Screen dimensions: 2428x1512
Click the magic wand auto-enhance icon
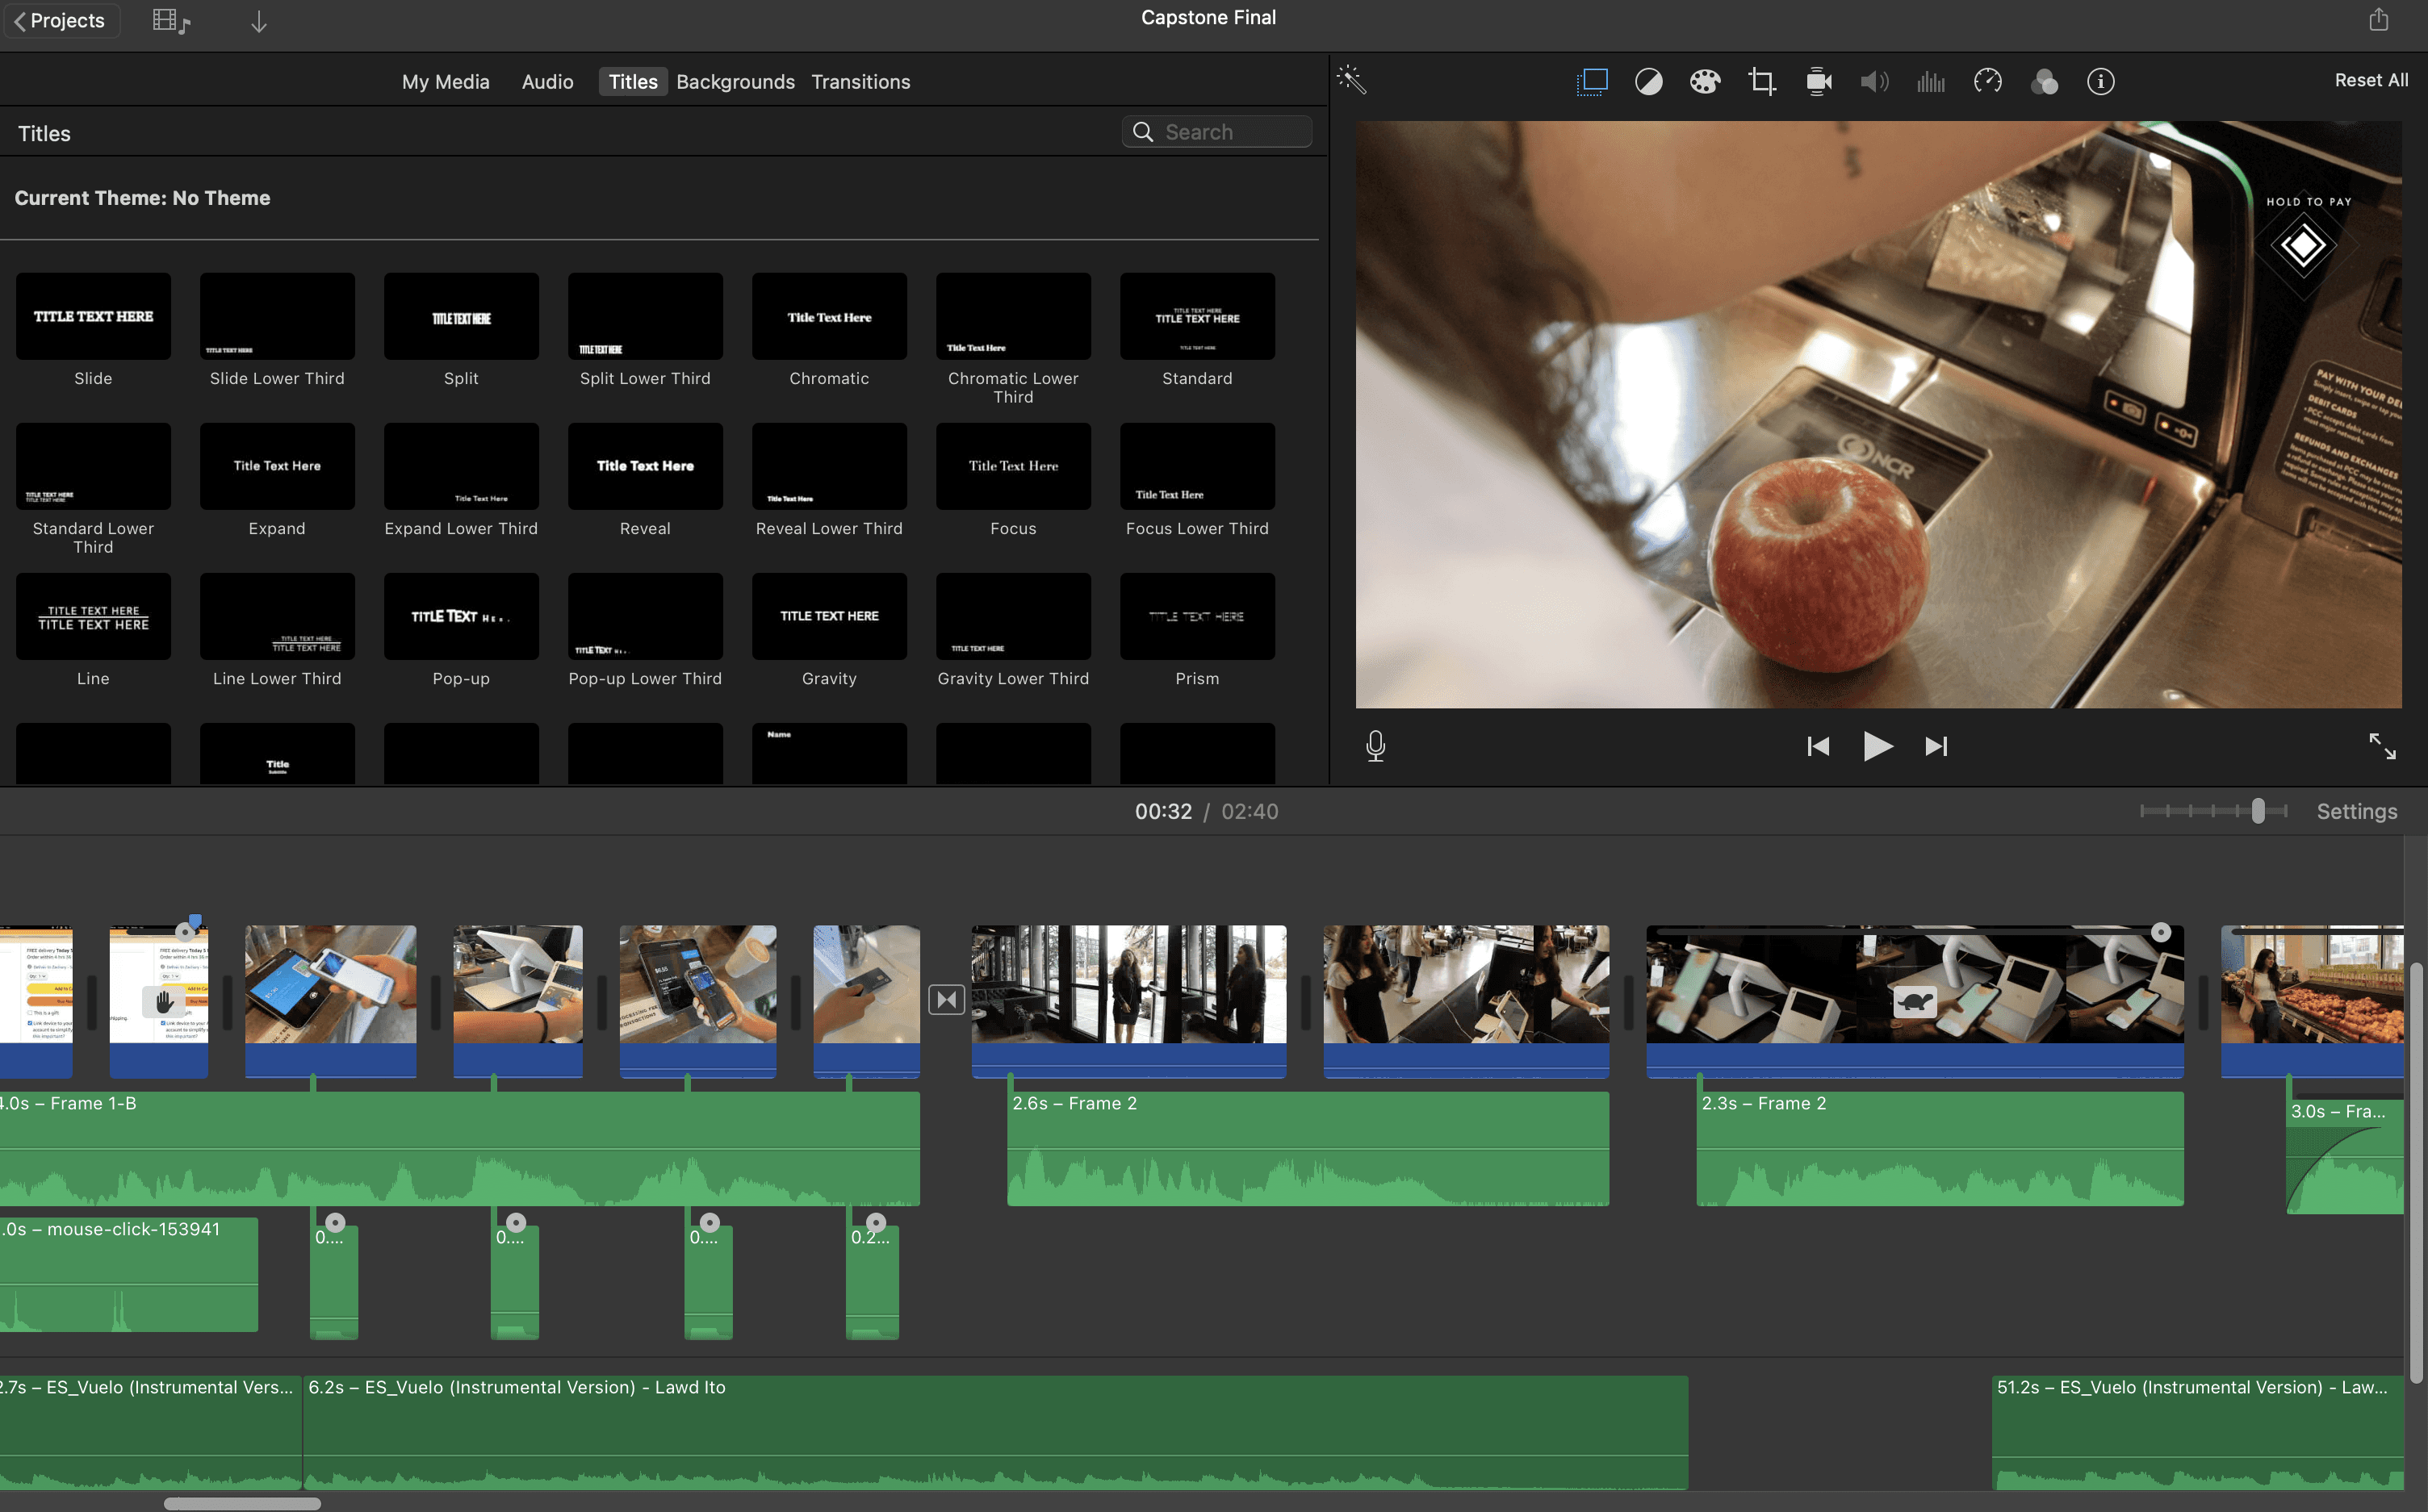pyautogui.click(x=1351, y=80)
